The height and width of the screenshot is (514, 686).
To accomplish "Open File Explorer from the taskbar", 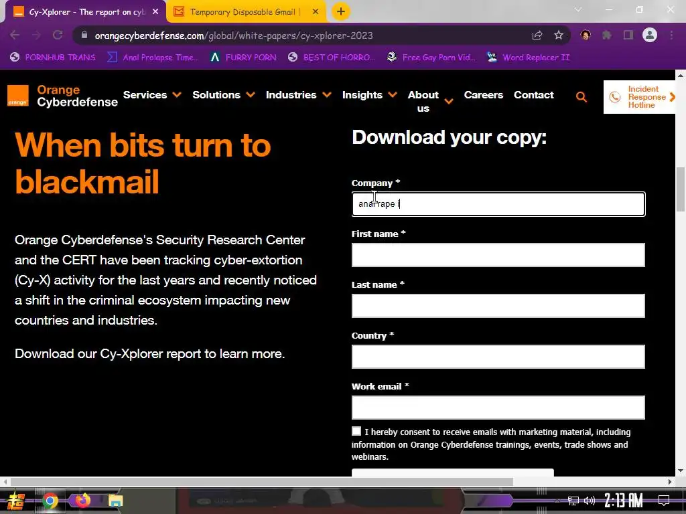I will pos(115,501).
